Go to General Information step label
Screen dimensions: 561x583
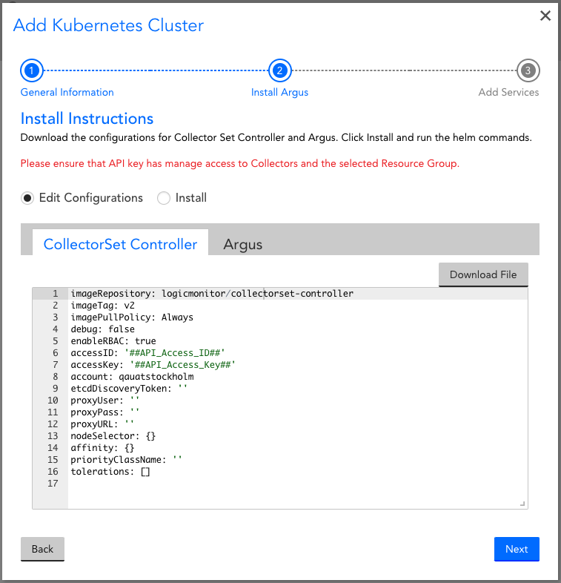point(67,93)
